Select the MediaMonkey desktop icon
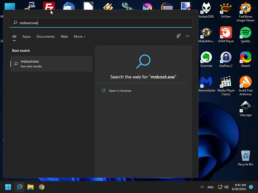 tap(206, 35)
